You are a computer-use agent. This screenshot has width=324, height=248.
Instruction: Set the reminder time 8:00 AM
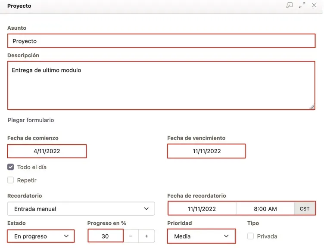(x=265, y=209)
